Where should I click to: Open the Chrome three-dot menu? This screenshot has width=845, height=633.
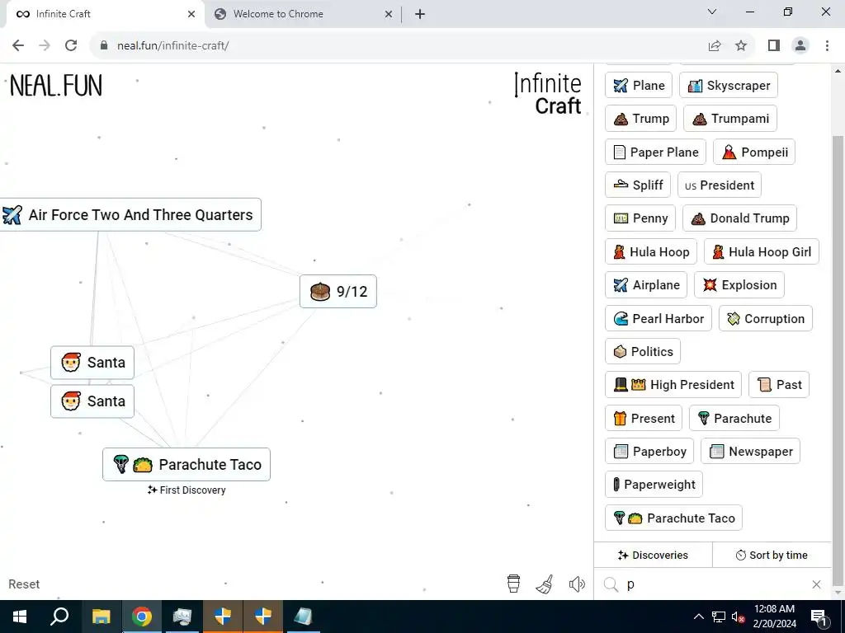pyautogui.click(x=827, y=46)
